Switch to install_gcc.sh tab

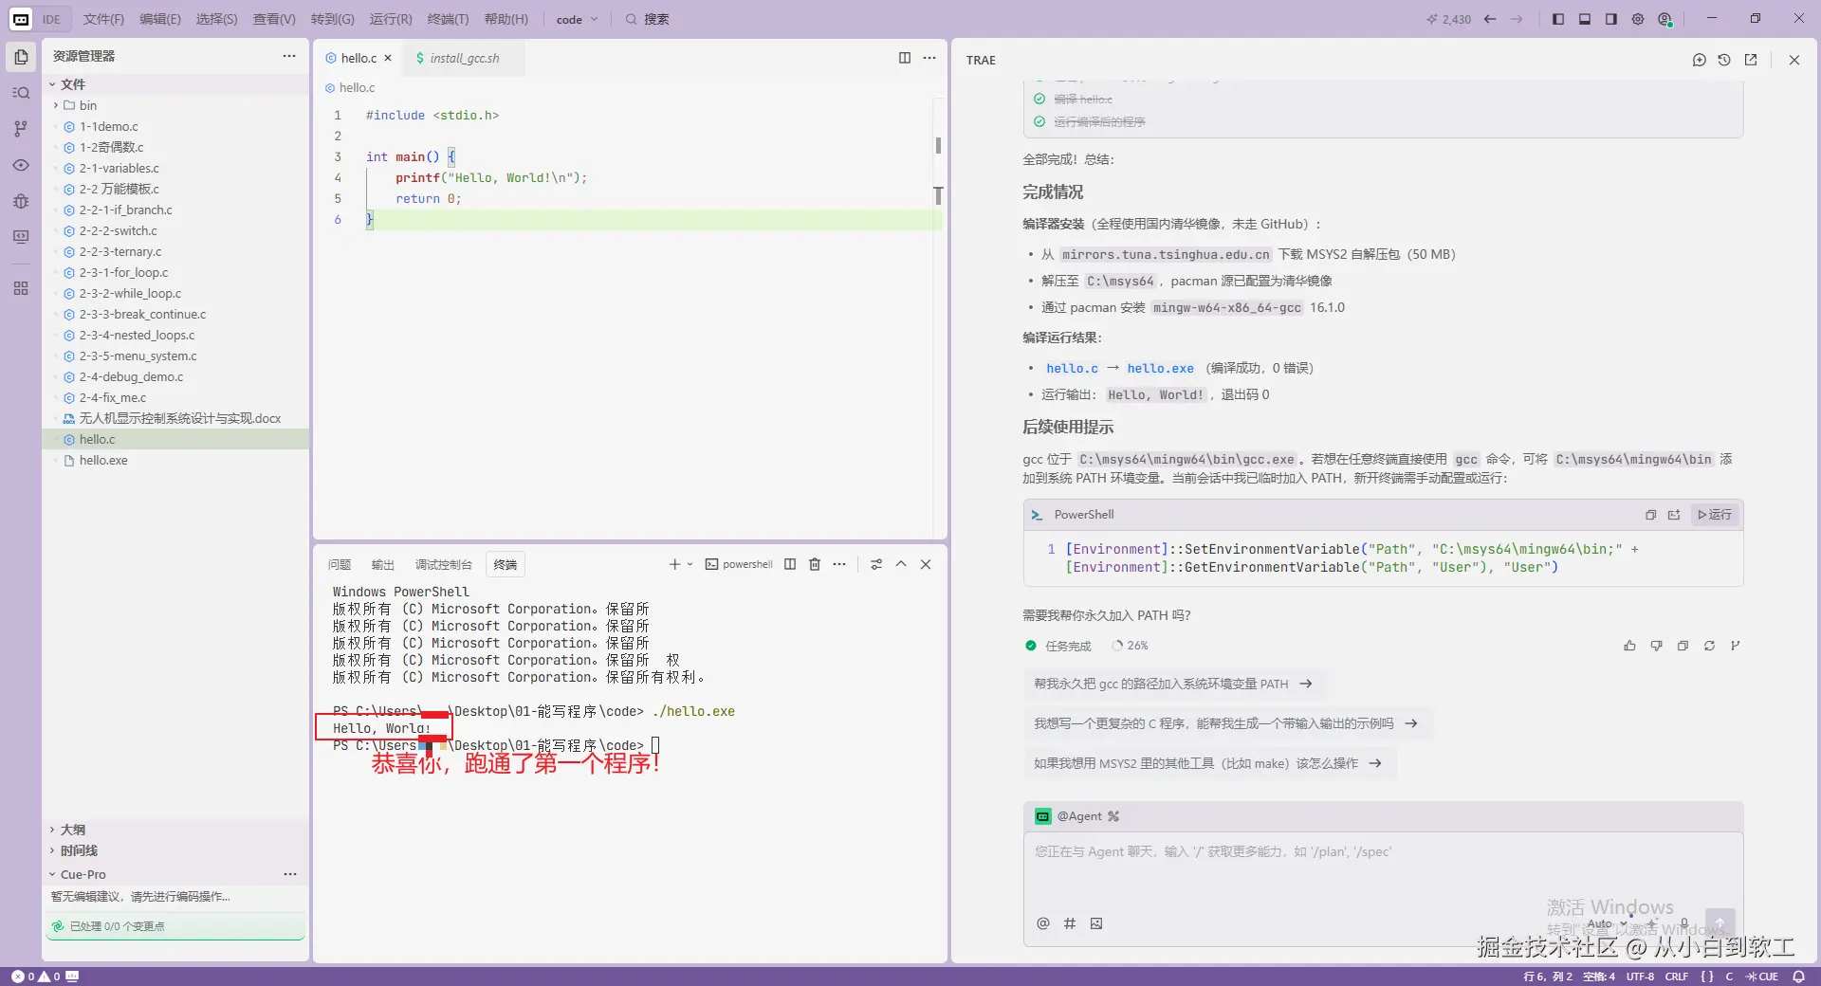tap(464, 58)
